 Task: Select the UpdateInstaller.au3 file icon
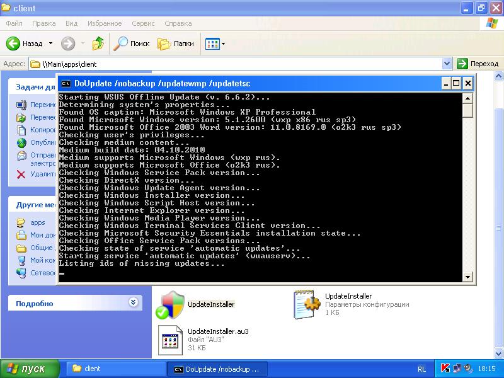(x=170, y=340)
